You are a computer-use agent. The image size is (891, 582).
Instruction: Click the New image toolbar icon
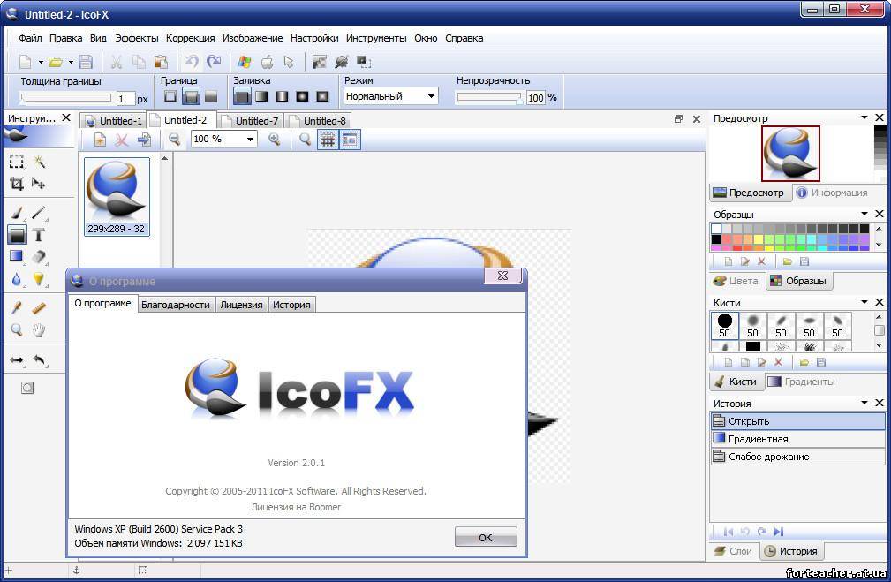[x=26, y=62]
